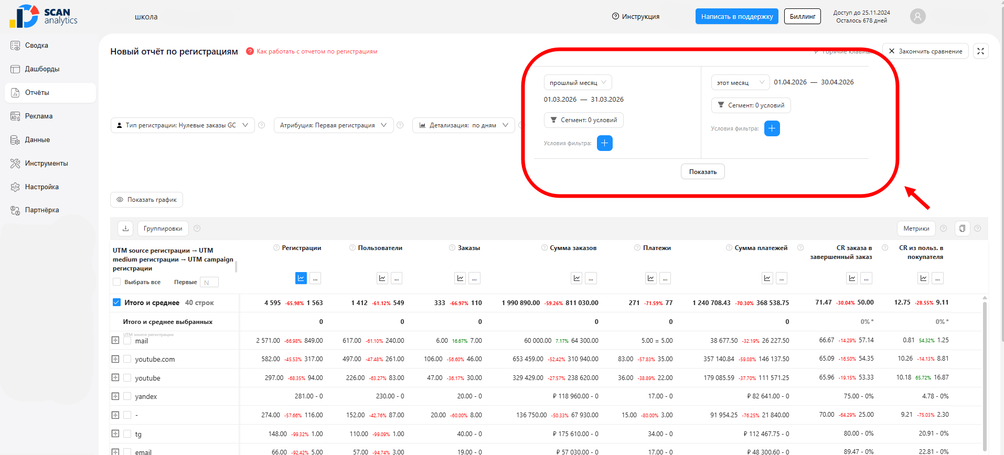Click the Первые N input field
This screenshot has width=1004, height=455.
(209, 283)
